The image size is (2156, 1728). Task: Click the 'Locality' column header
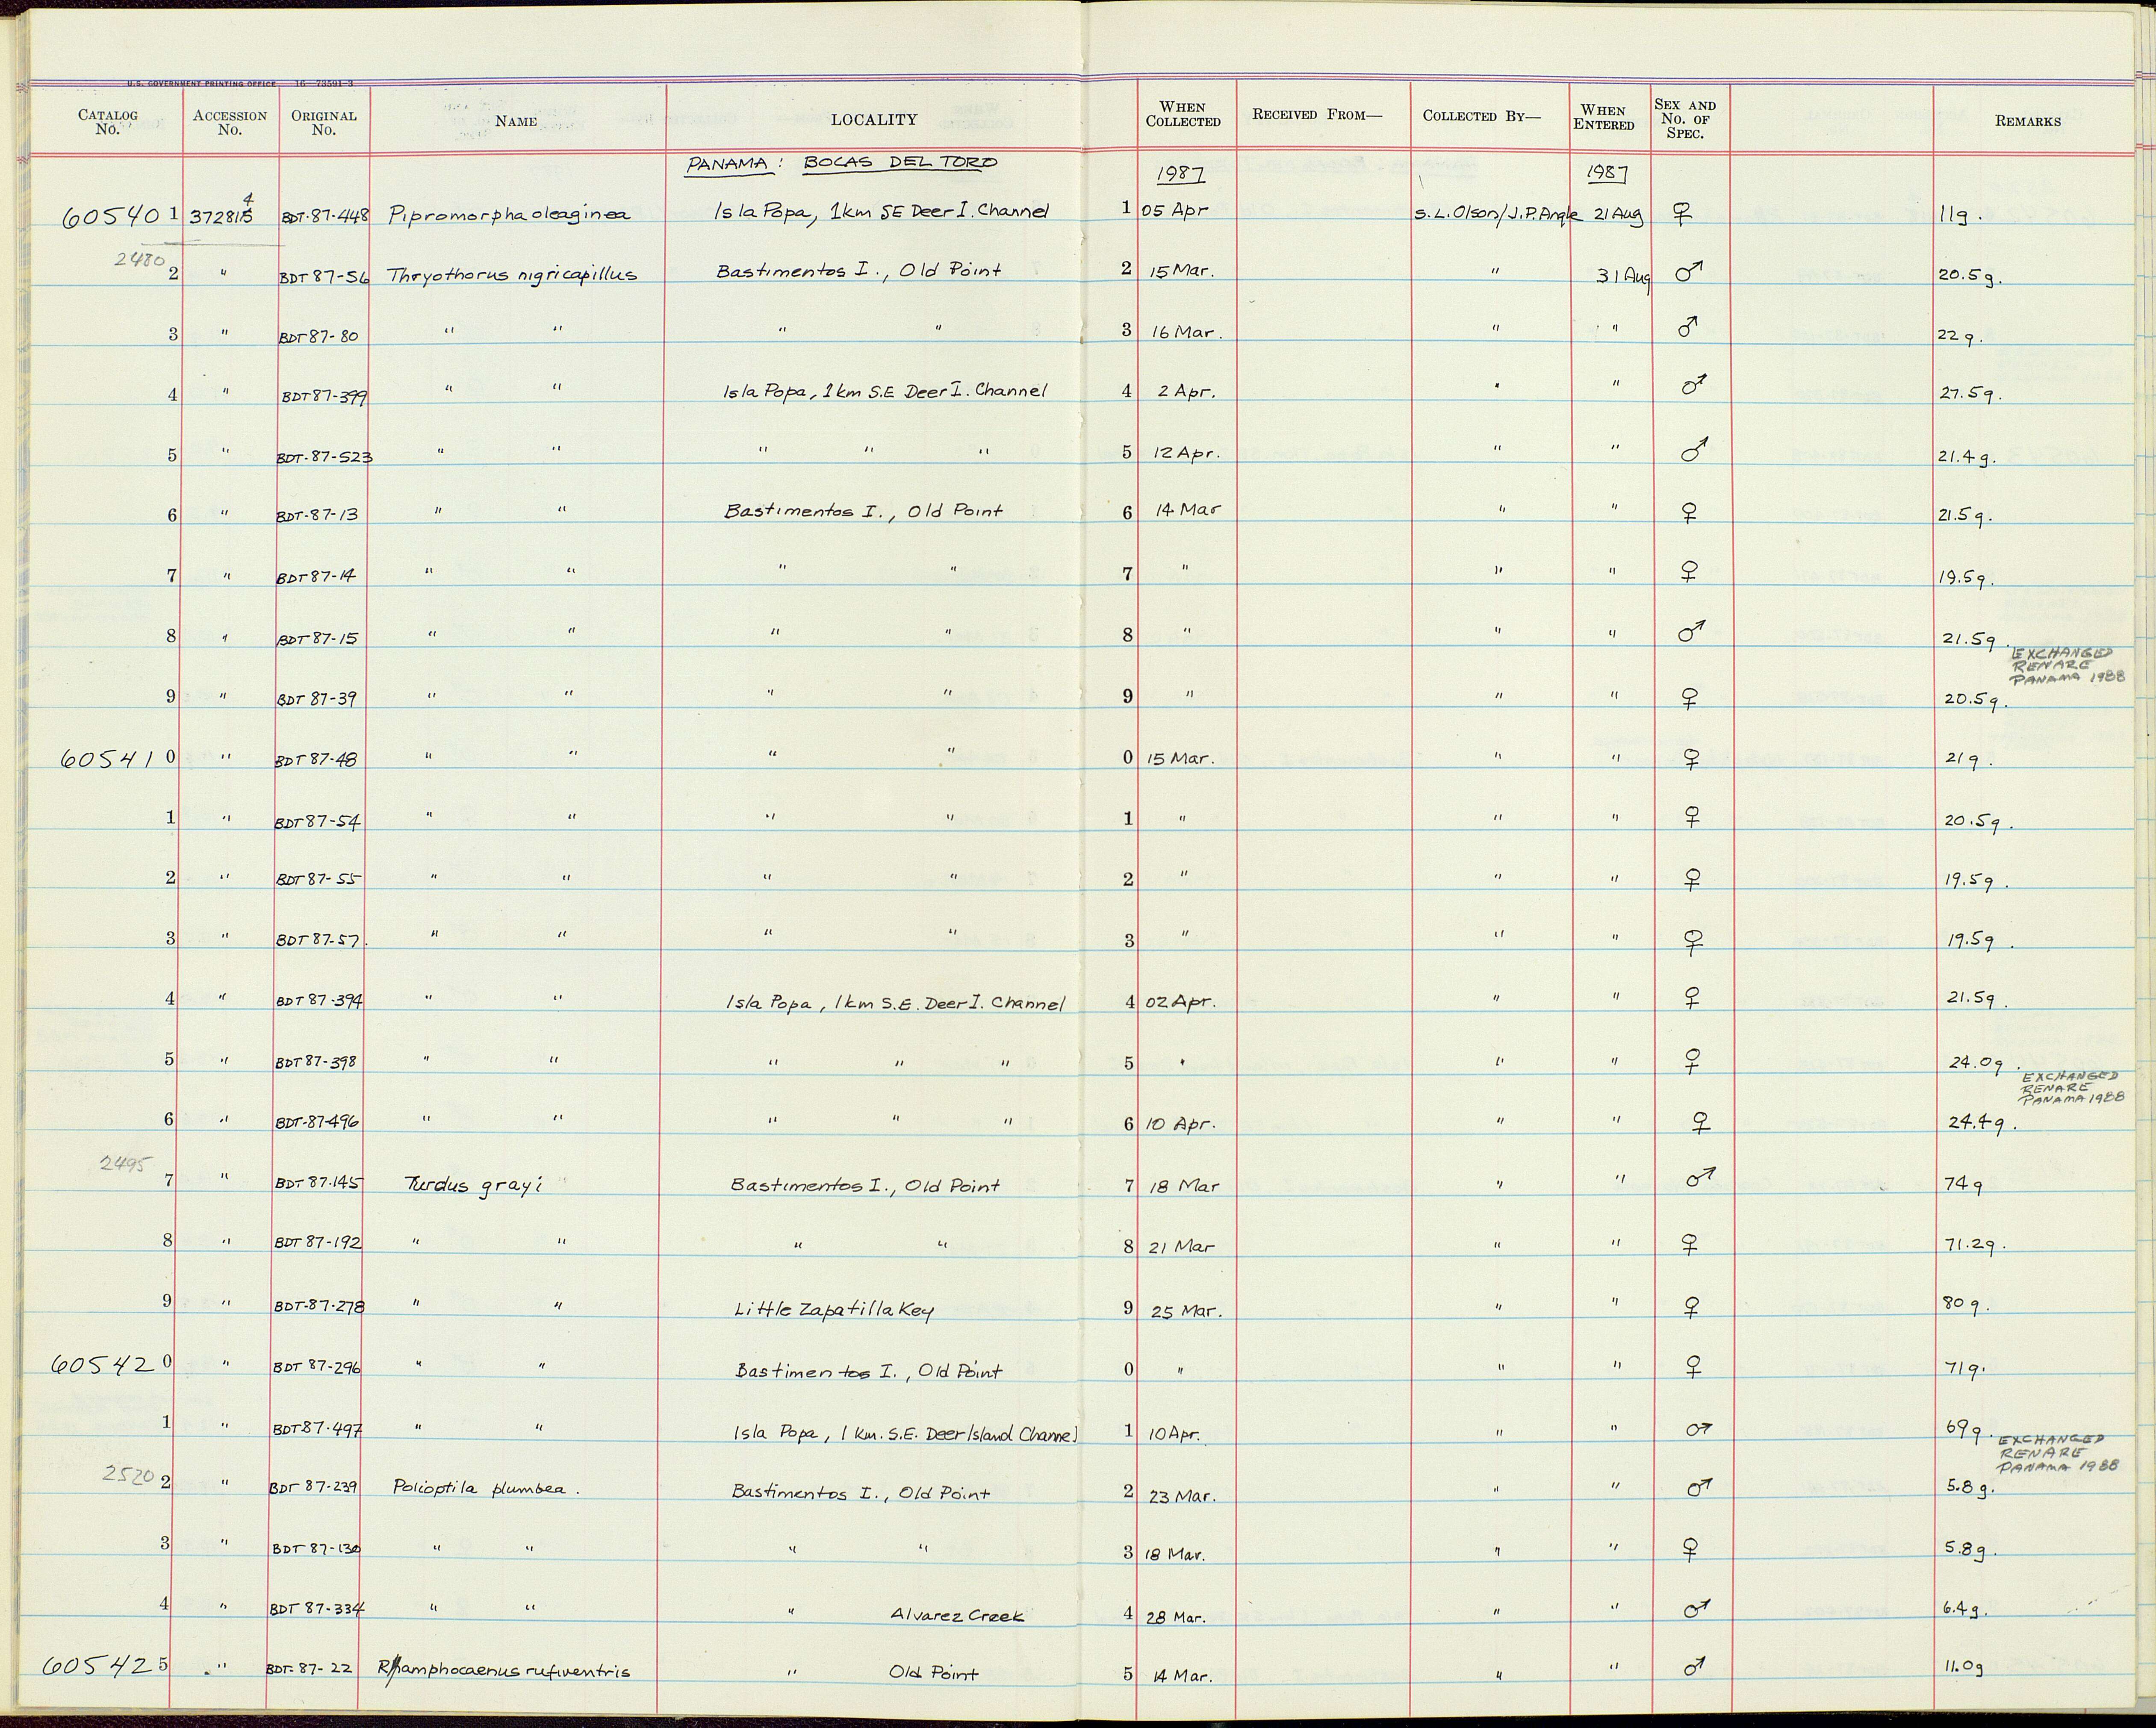point(874,120)
